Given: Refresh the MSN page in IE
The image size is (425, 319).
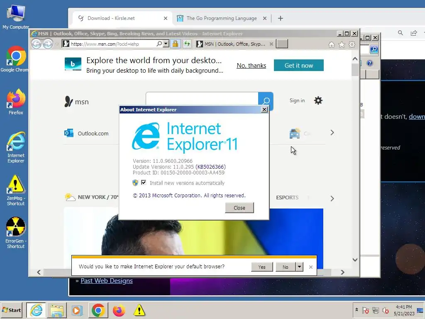Looking at the screenshot, I should click(187, 44).
